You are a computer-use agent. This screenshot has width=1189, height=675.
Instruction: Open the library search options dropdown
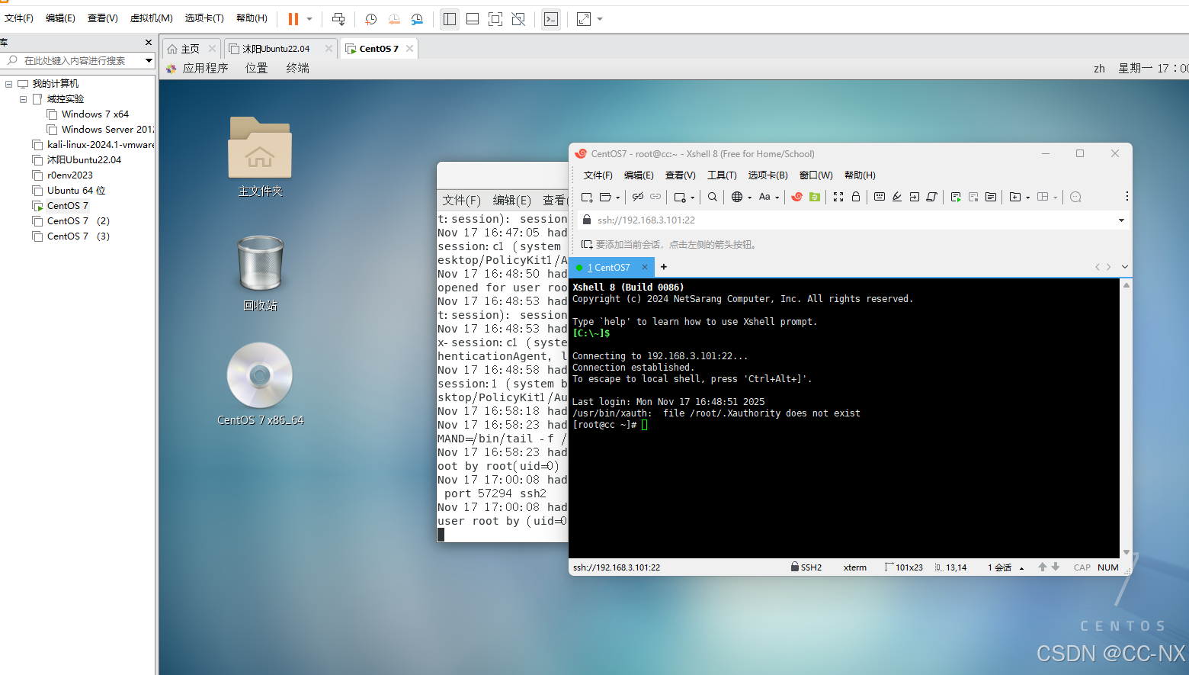coord(149,60)
